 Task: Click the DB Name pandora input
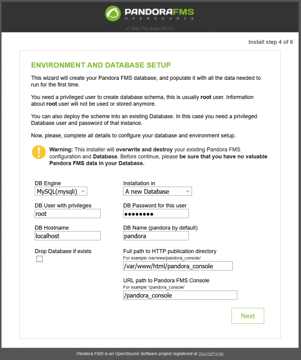[156, 236]
